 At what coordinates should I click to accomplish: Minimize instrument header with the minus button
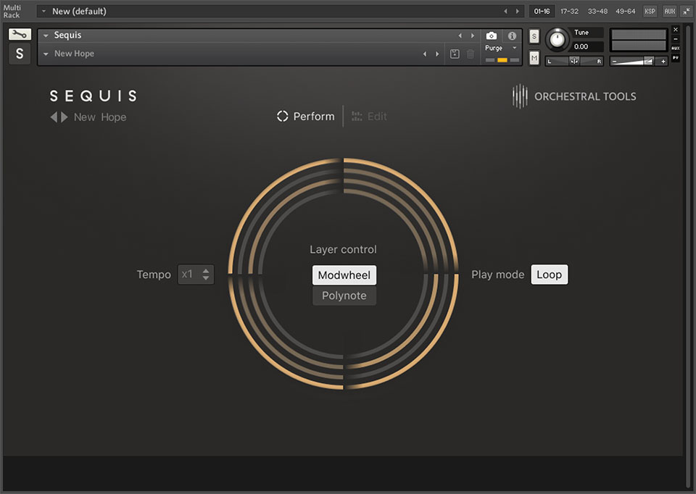676,39
